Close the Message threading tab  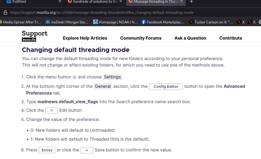coord(182,2)
